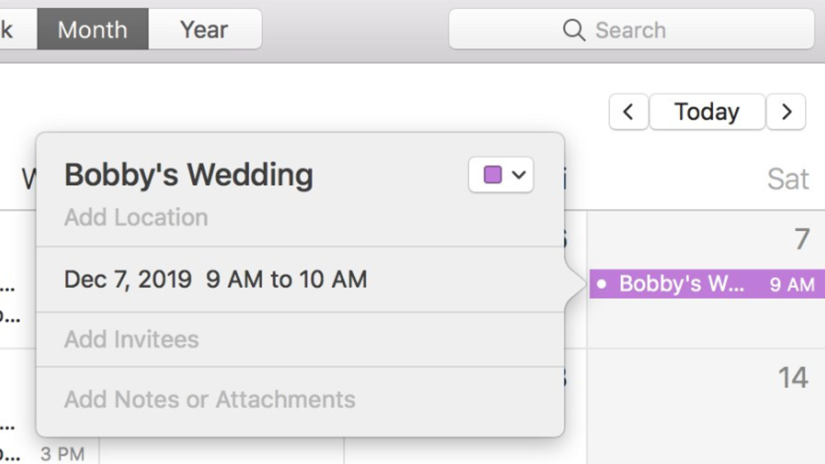Screen dimensions: 825x464
Task: Click Add Notes or Attachments
Action: coord(210,399)
